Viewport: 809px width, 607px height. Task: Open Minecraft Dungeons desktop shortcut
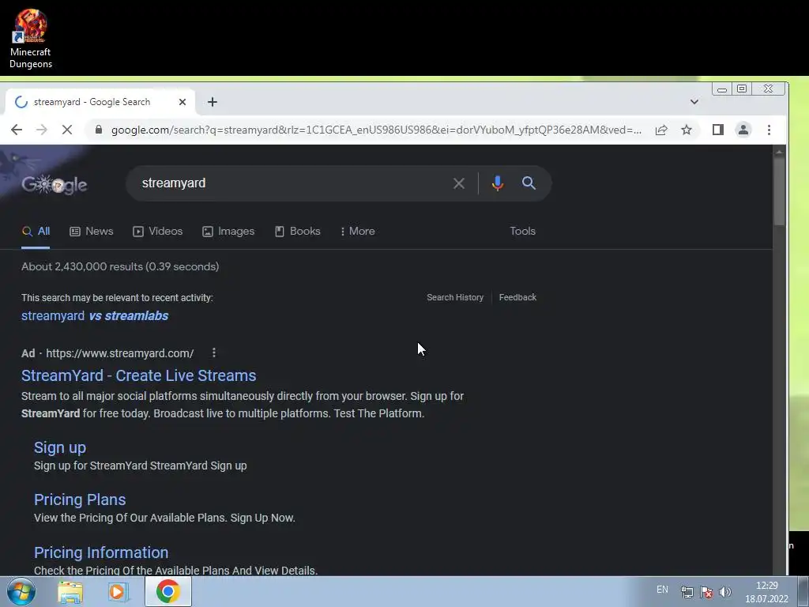tap(31, 39)
